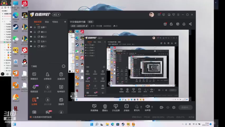The height and width of the screenshot is (127, 225).
Task: Open QQ penguin desktop icon
Action: (x=25, y=63)
